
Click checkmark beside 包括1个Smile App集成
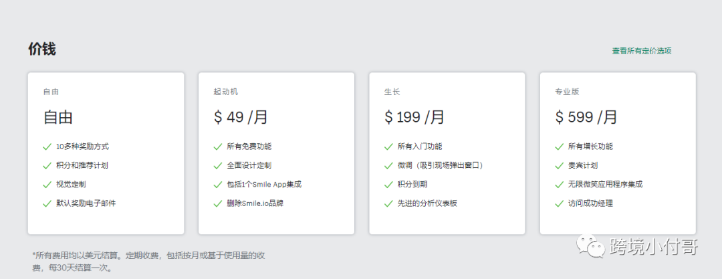point(218,185)
